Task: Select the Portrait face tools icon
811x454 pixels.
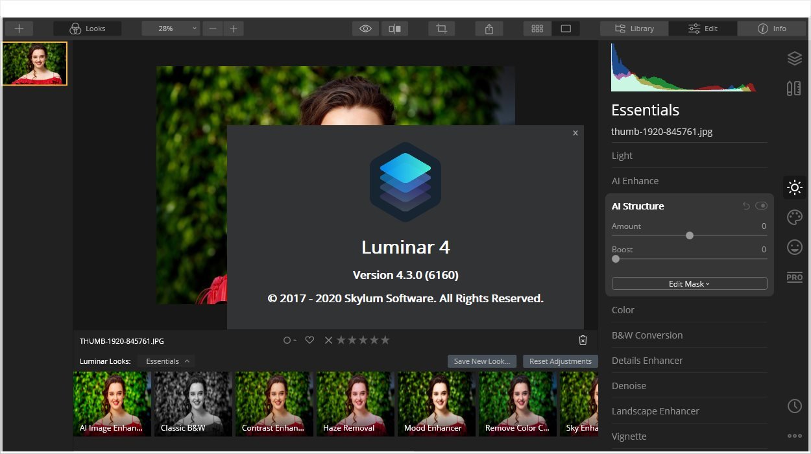Action: pos(795,247)
